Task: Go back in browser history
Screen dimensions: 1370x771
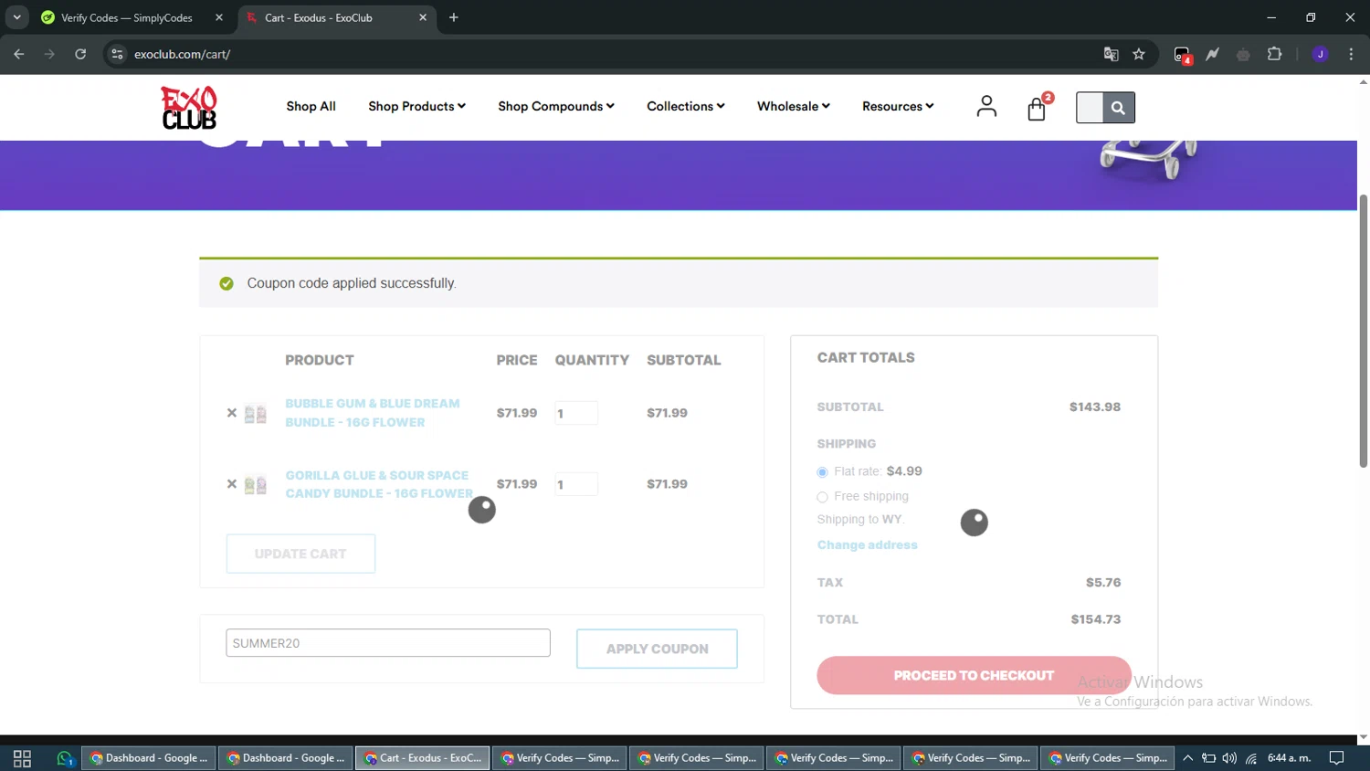Action: click(19, 54)
